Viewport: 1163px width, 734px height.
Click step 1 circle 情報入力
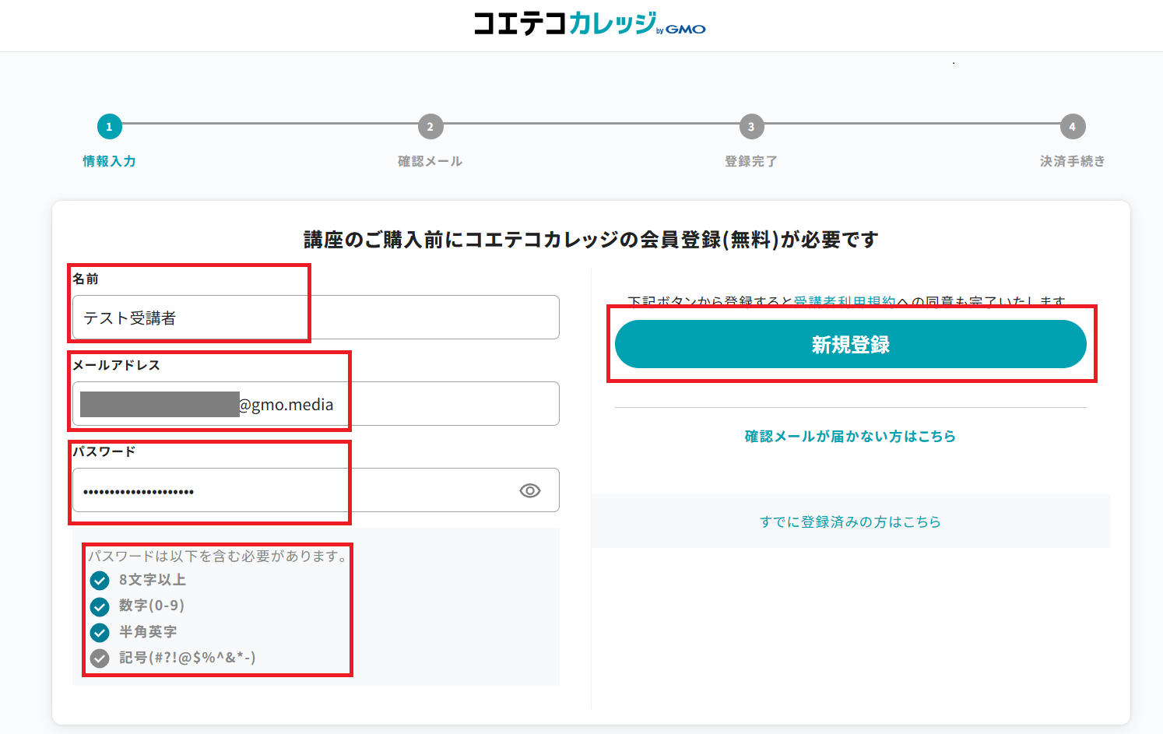[x=109, y=126]
